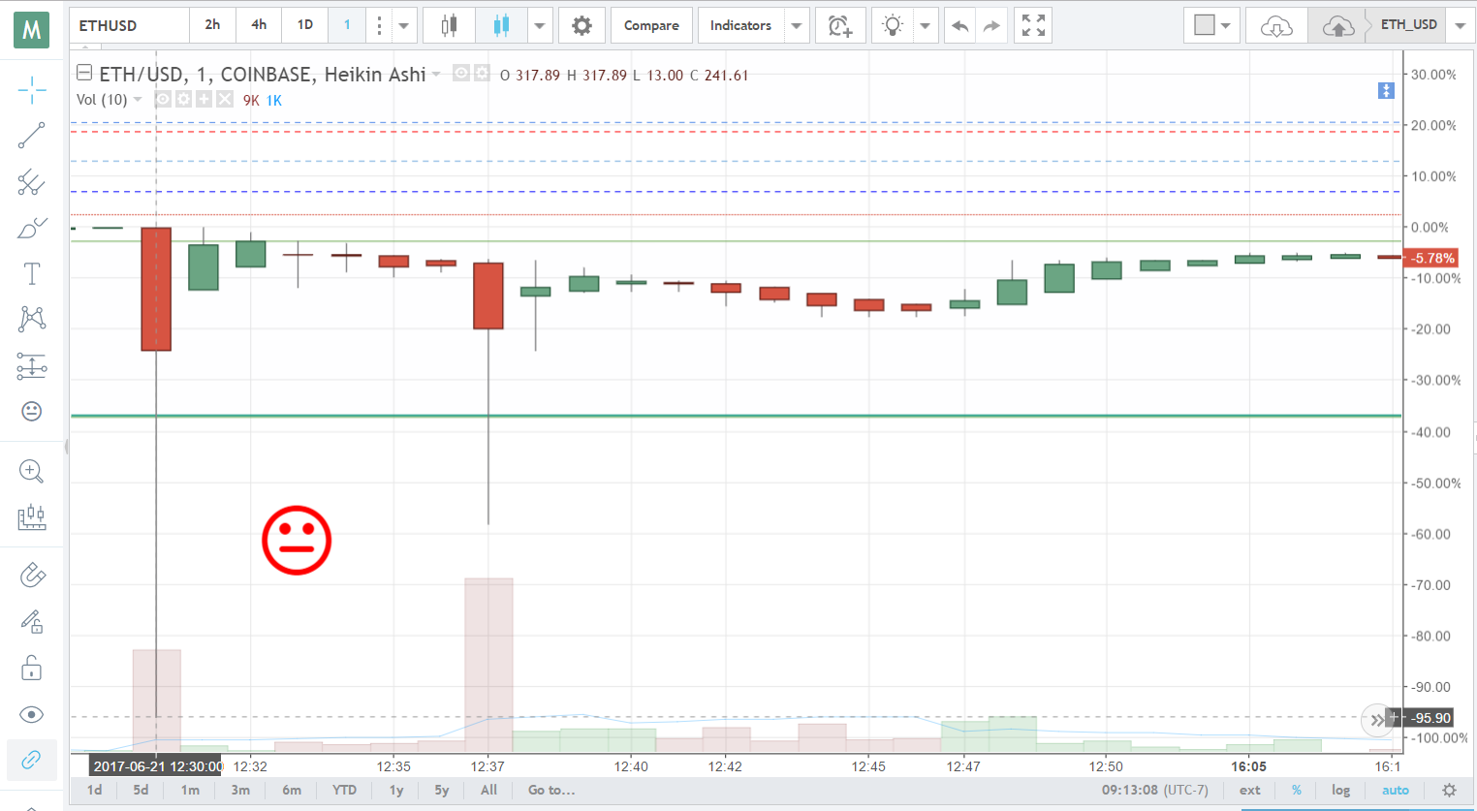Open the ETH/USD series title dropdown

pyautogui.click(x=436, y=75)
